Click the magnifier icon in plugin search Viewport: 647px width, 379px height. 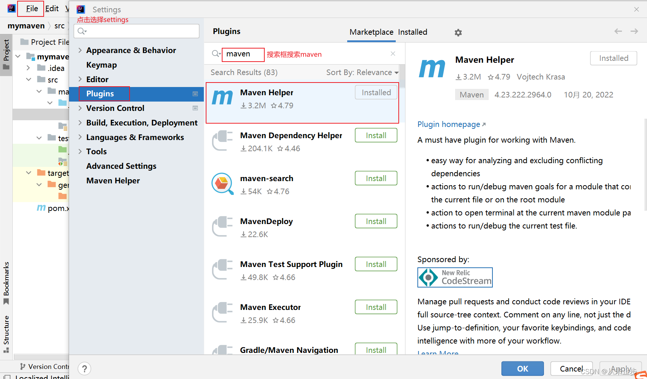click(x=216, y=54)
